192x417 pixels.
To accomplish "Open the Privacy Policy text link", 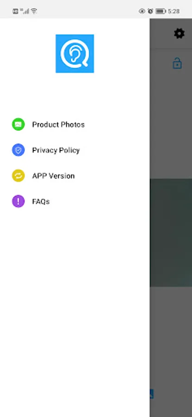I will coord(56,150).
